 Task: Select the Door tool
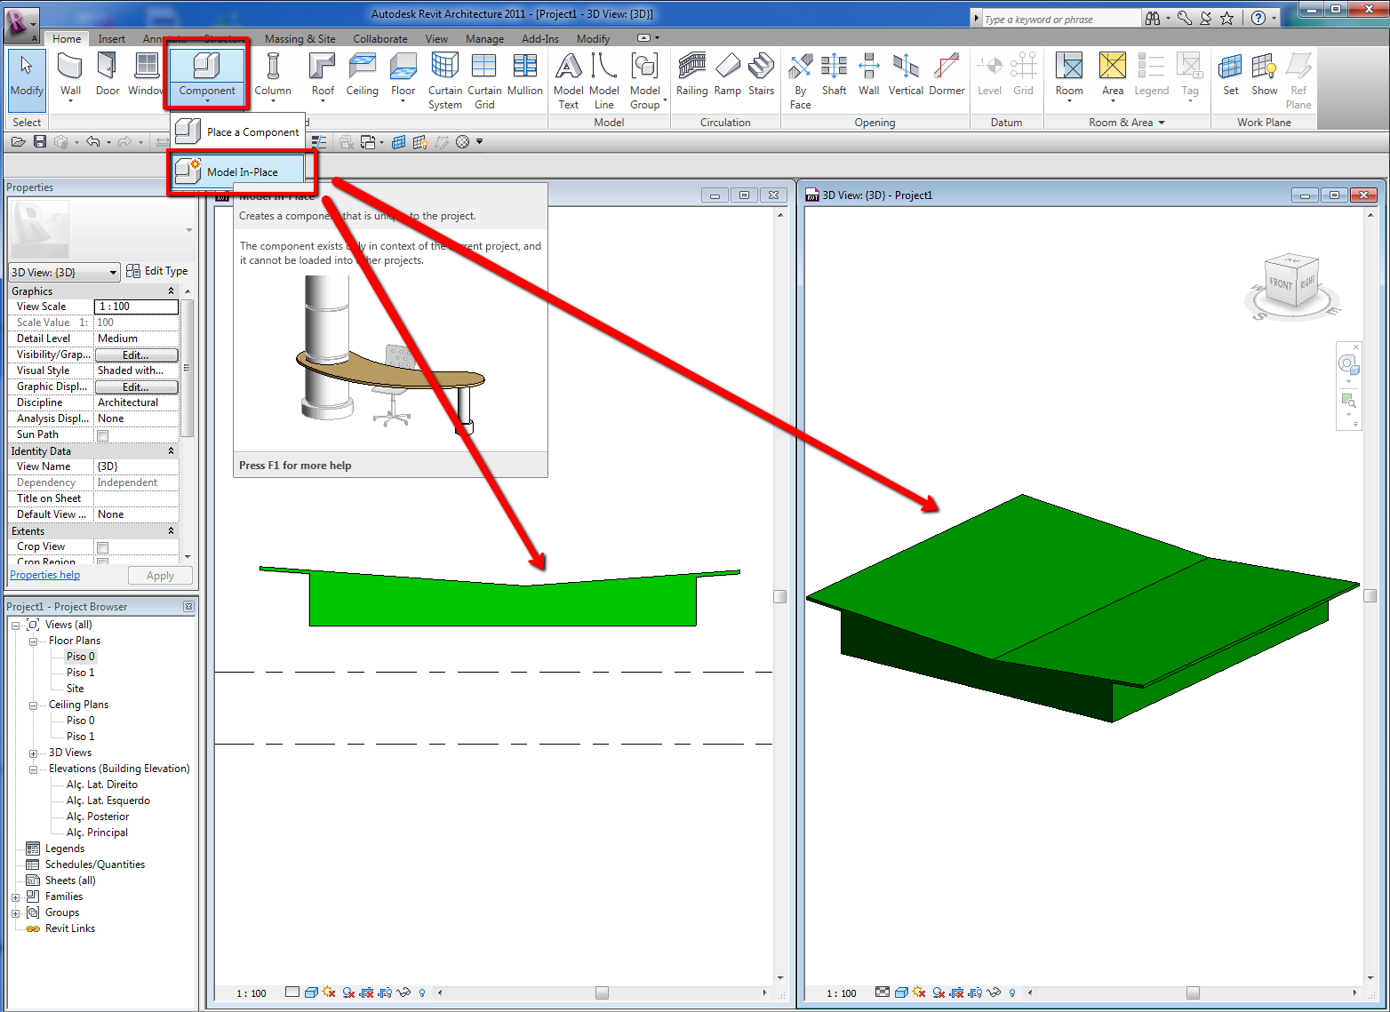click(x=108, y=75)
